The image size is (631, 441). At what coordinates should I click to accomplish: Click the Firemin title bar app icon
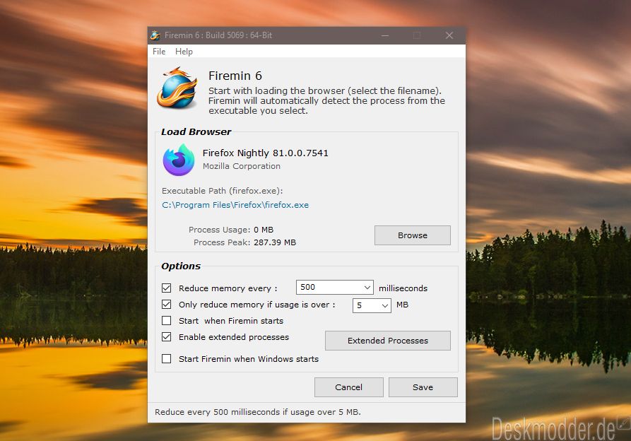(x=155, y=35)
